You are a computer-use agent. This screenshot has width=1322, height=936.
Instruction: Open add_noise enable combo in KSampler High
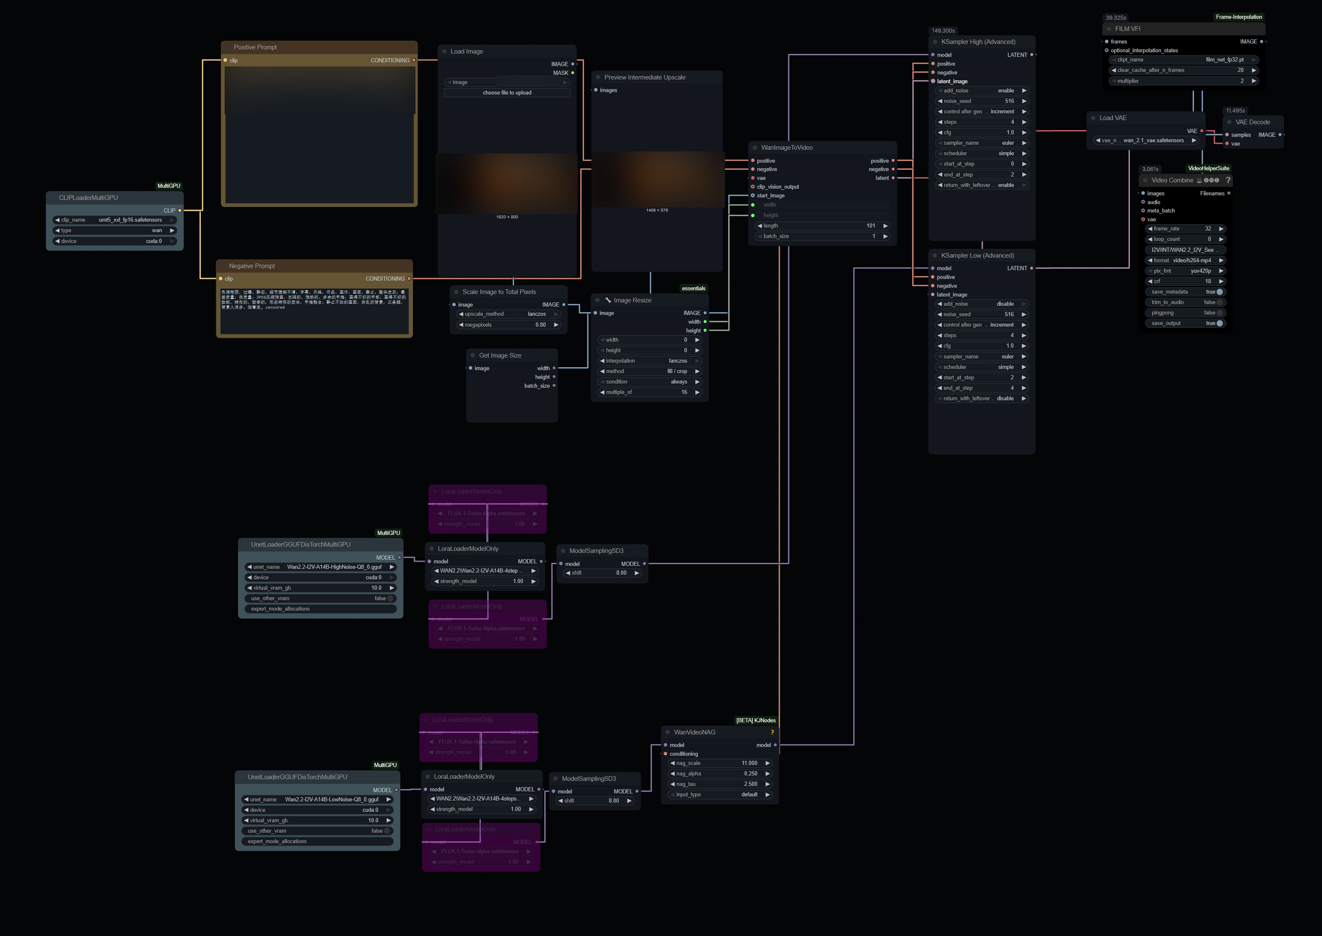(982, 90)
